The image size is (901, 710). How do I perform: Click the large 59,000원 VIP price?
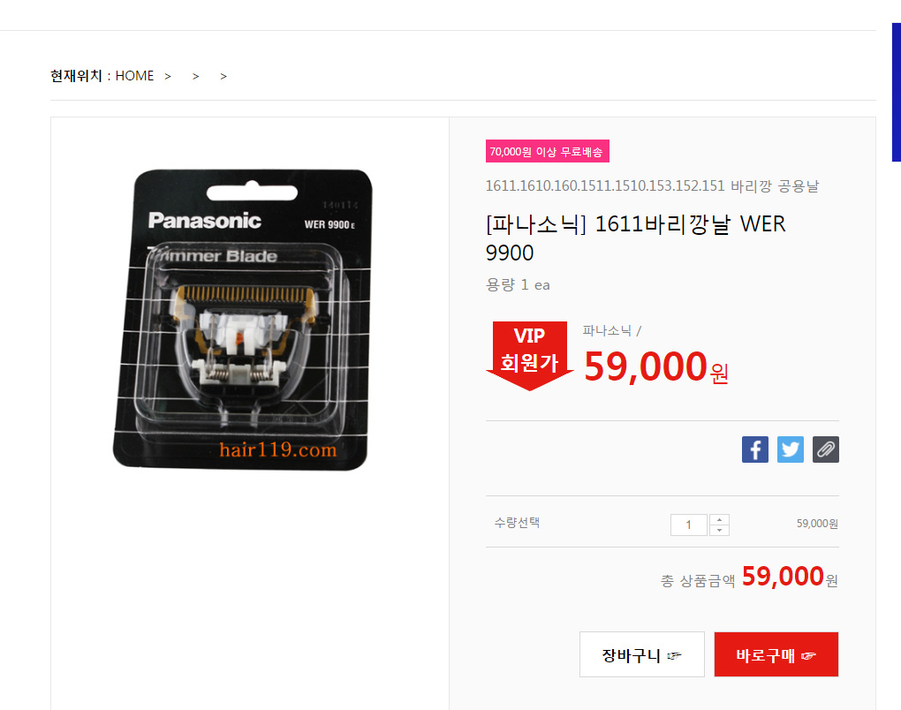tap(656, 366)
